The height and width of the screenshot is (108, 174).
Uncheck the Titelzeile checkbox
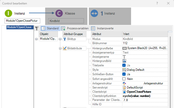point(124,65)
